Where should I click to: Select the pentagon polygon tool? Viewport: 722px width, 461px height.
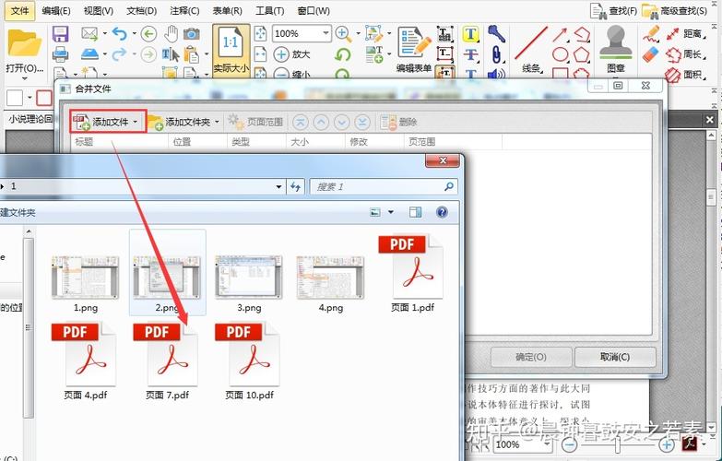582,54
